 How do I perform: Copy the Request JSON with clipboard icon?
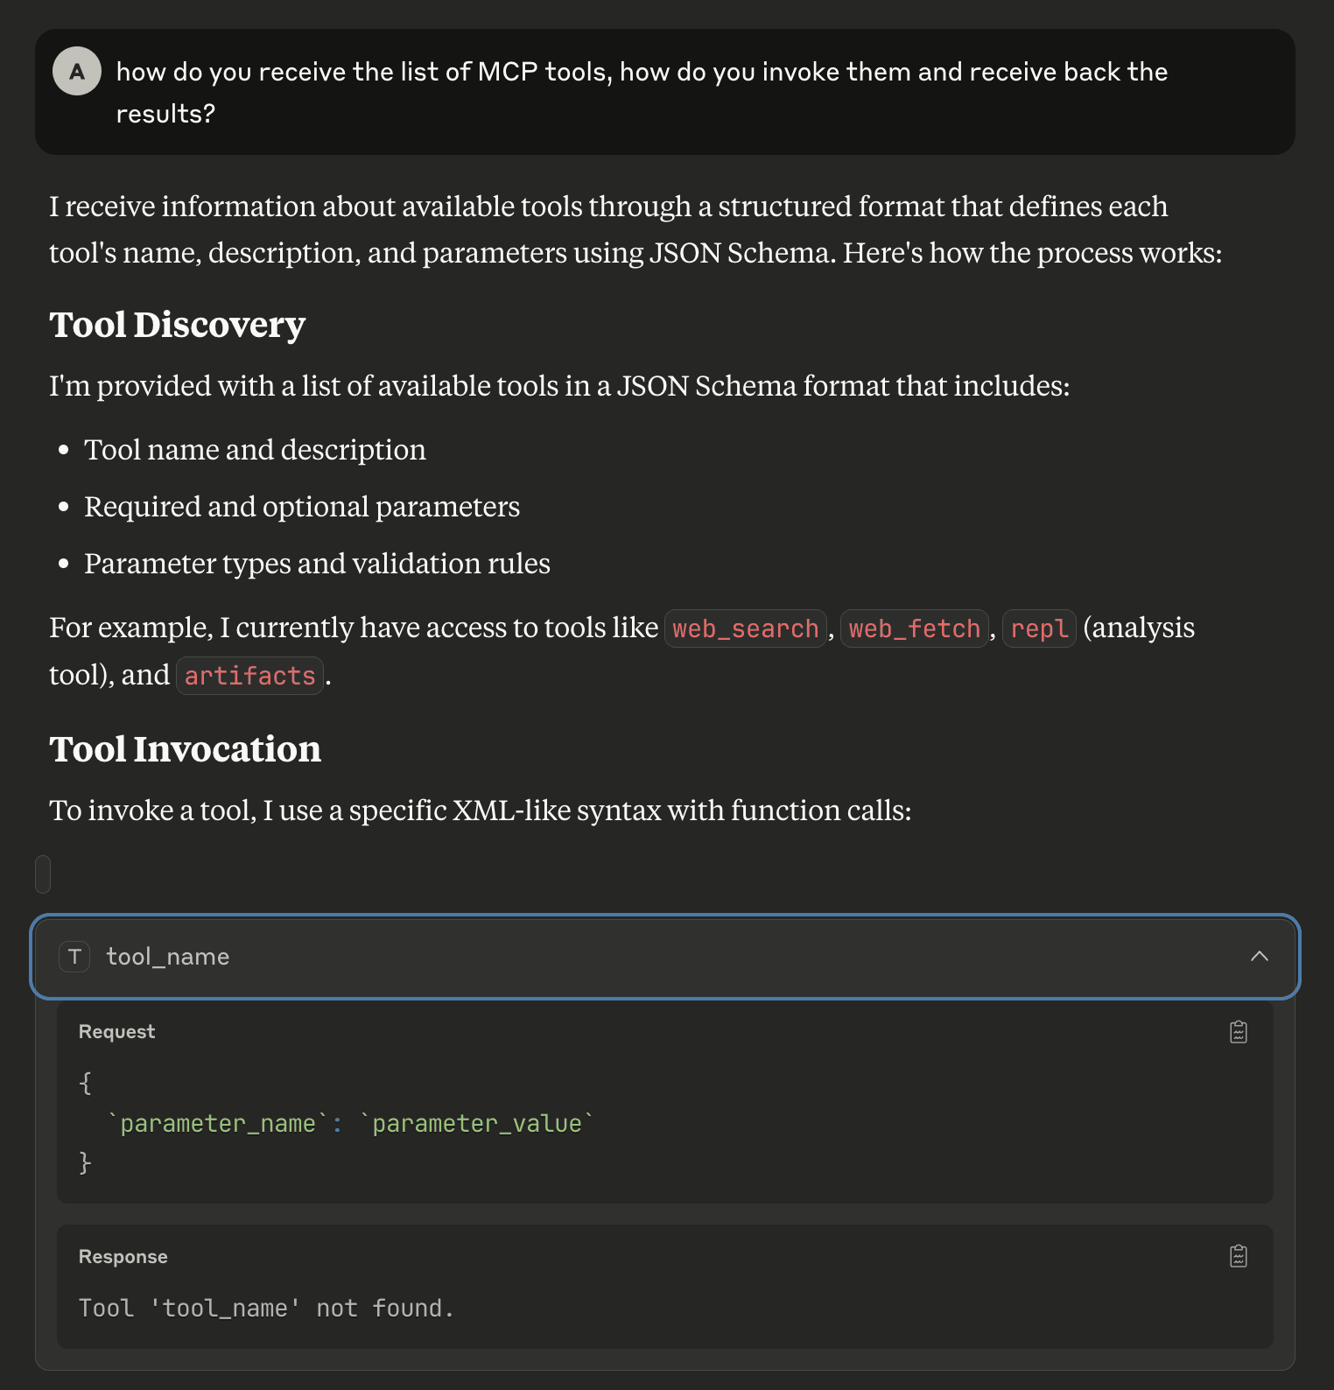(x=1238, y=1032)
